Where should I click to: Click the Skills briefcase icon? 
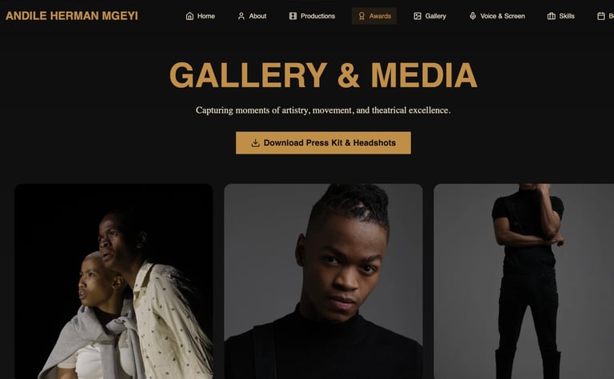pos(552,16)
